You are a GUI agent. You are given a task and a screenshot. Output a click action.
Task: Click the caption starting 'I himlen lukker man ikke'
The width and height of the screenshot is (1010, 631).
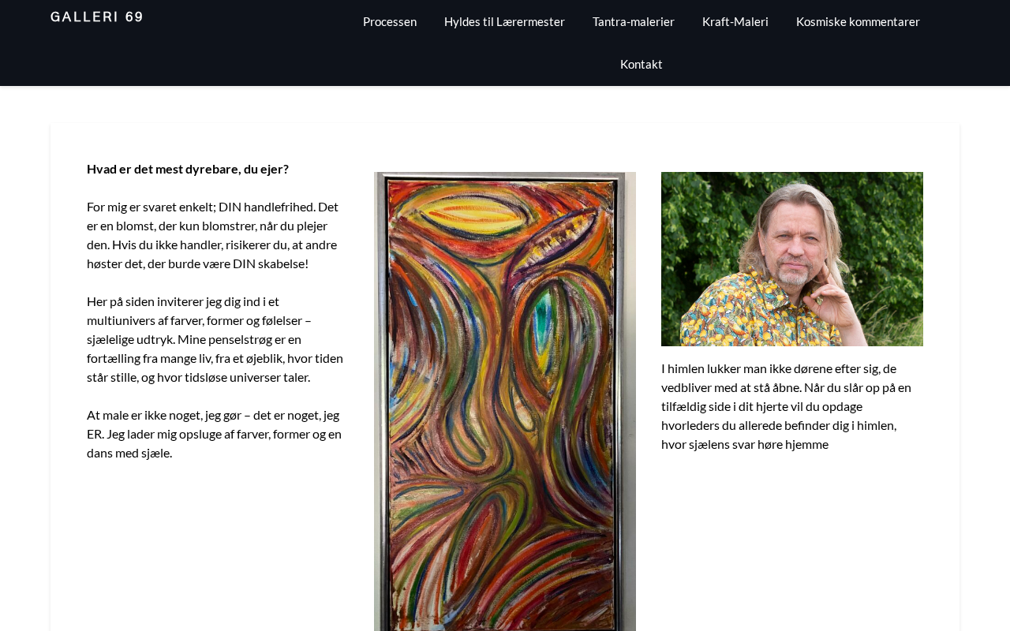(x=789, y=406)
